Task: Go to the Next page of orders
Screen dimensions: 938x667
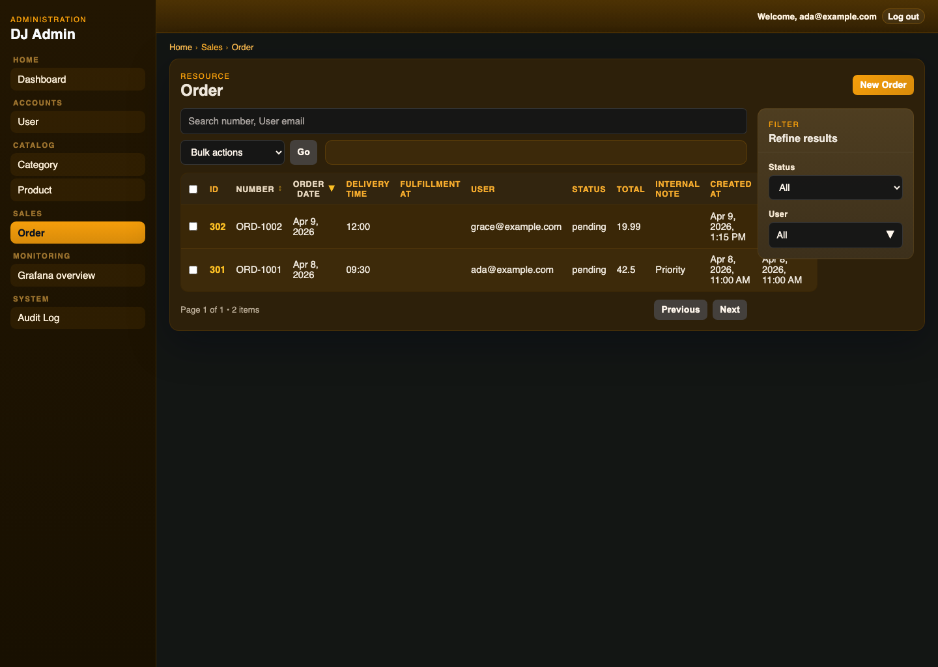Action: pos(730,309)
